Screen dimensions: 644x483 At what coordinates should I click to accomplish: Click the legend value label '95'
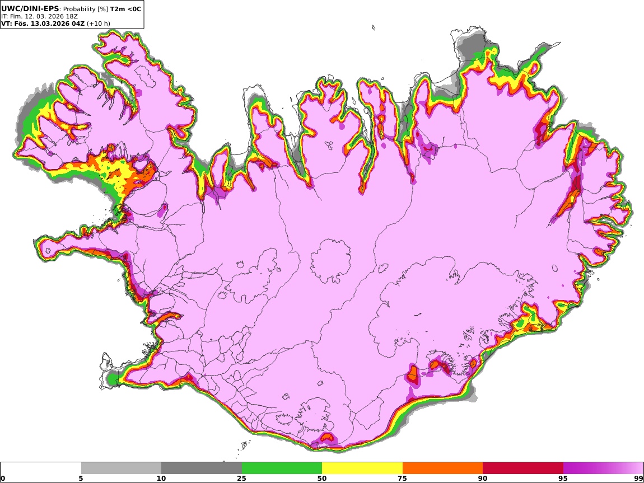click(563, 479)
